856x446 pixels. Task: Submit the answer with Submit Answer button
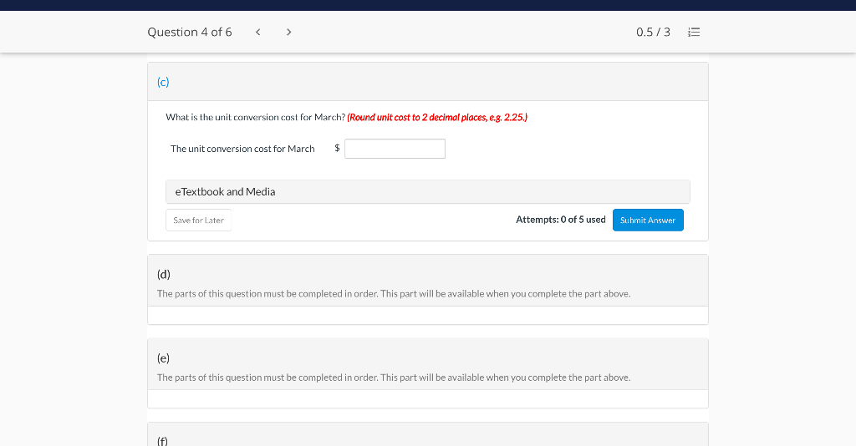(x=648, y=220)
